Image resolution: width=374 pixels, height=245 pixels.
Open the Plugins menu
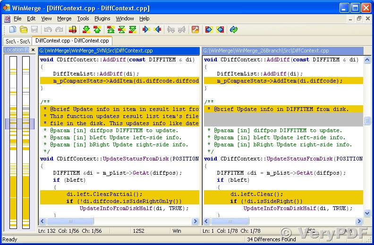102,18
